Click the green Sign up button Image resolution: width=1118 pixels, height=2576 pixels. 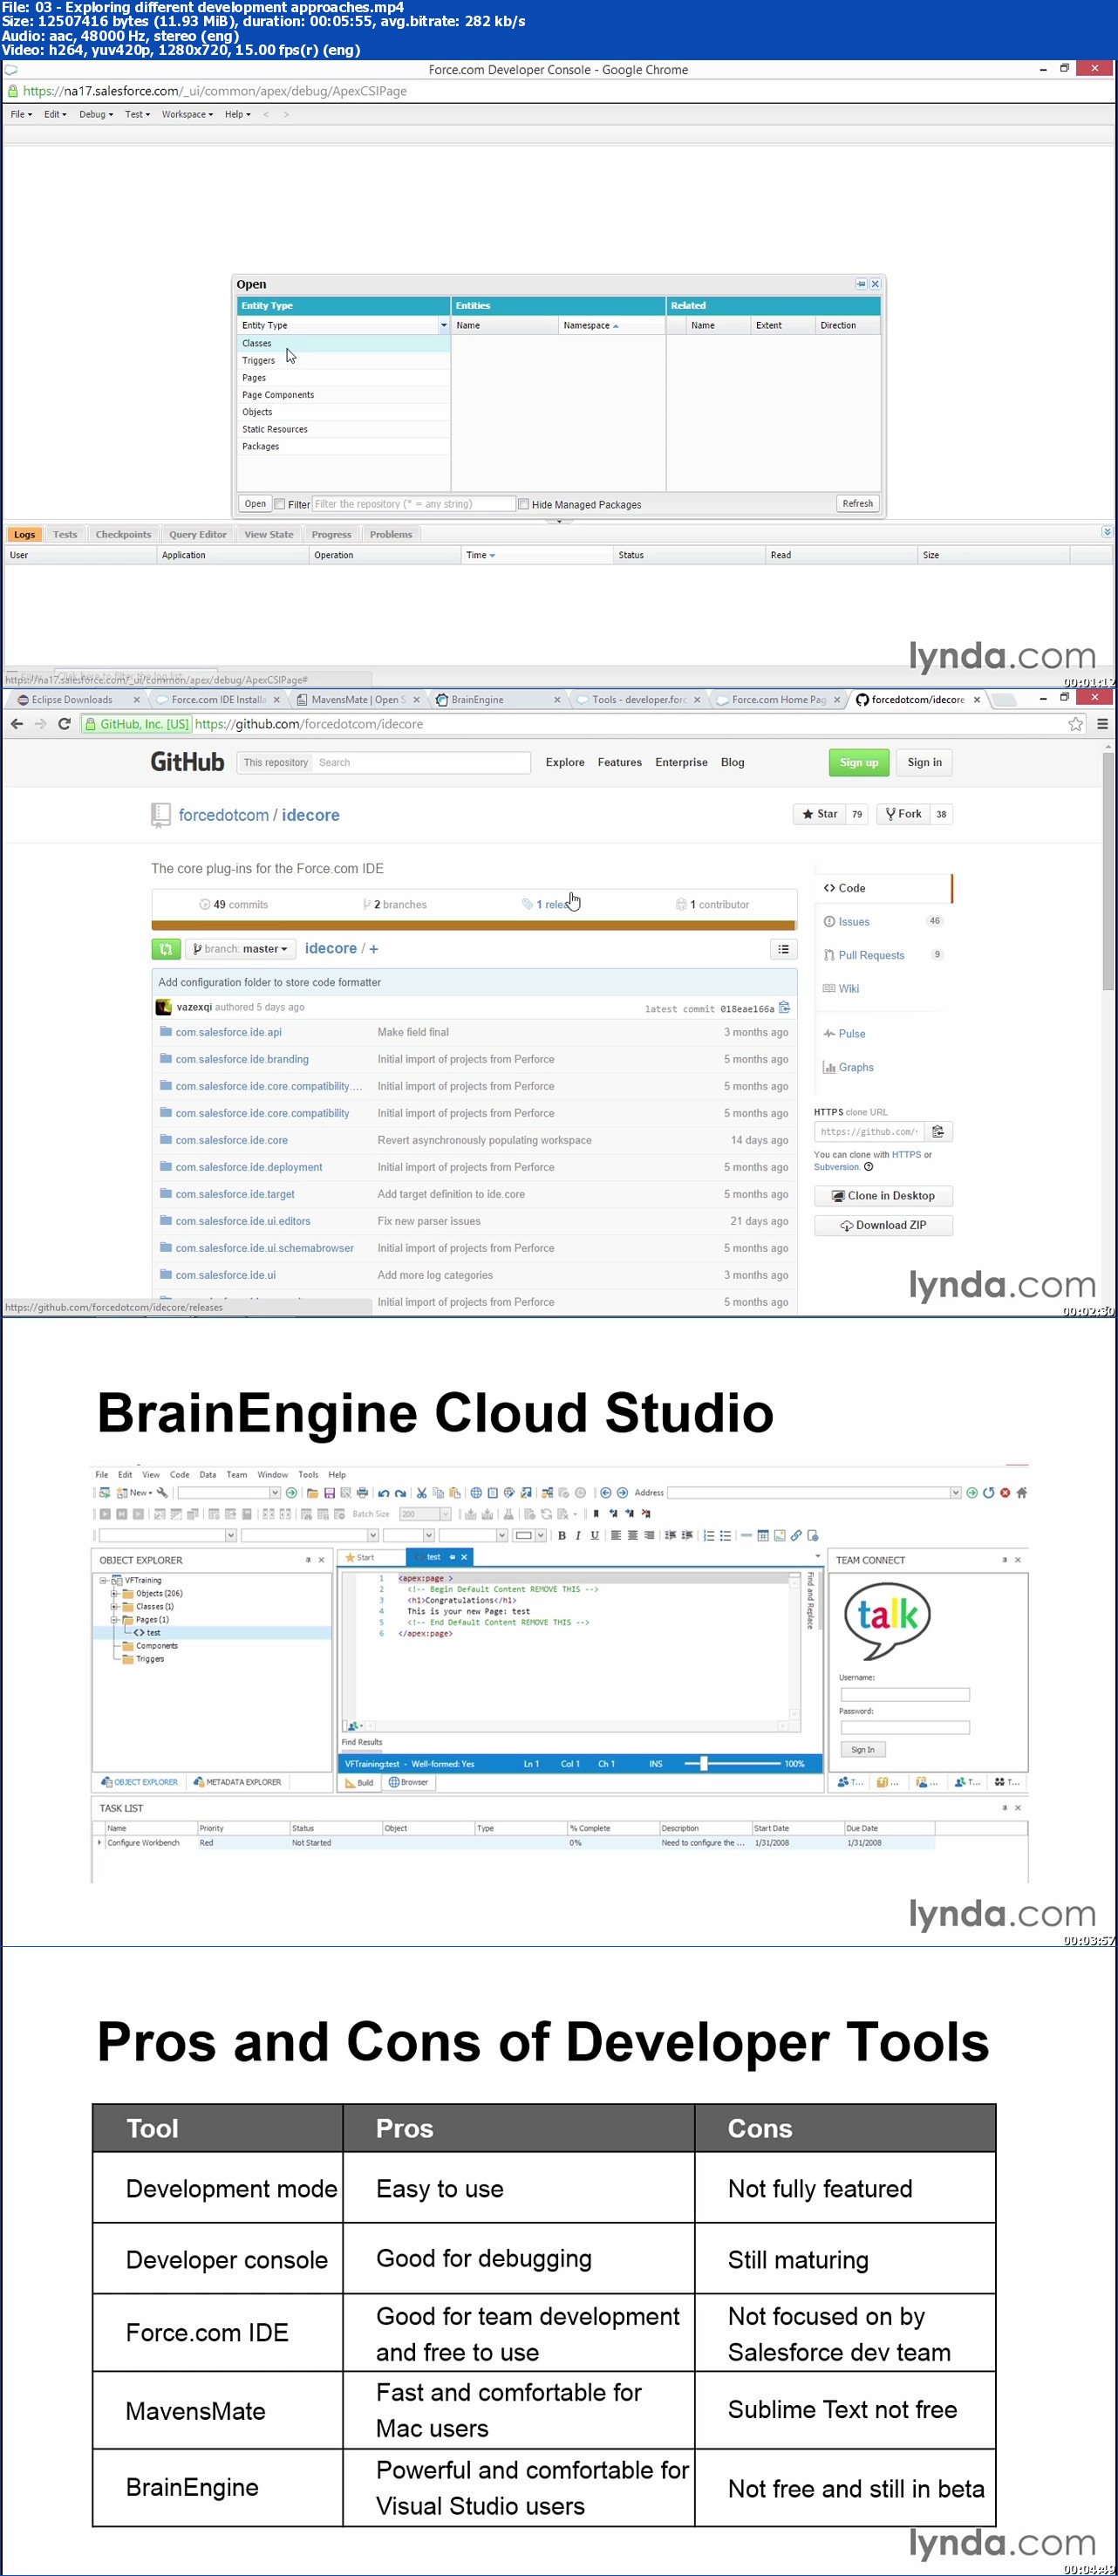[858, 762]
